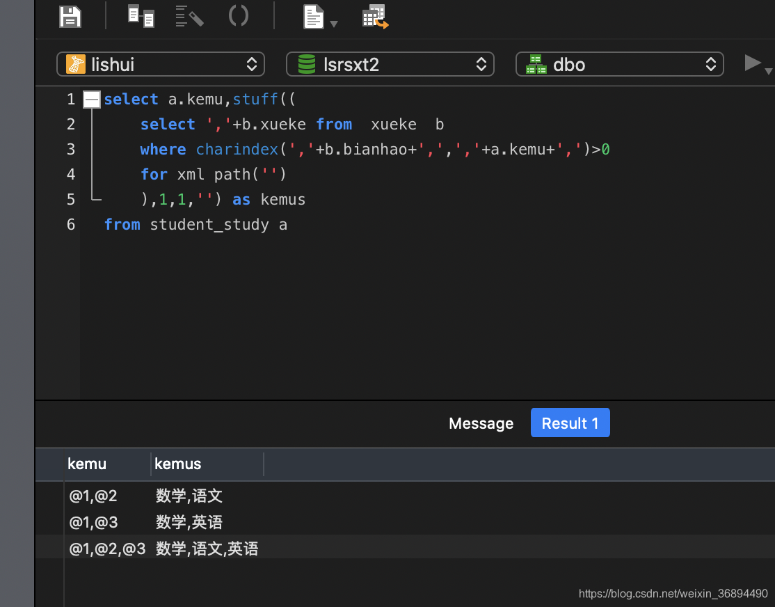Click the text document icon
The width and height of the screenshot is (775, 607).
pyautogui.click(x=313, y=17)
